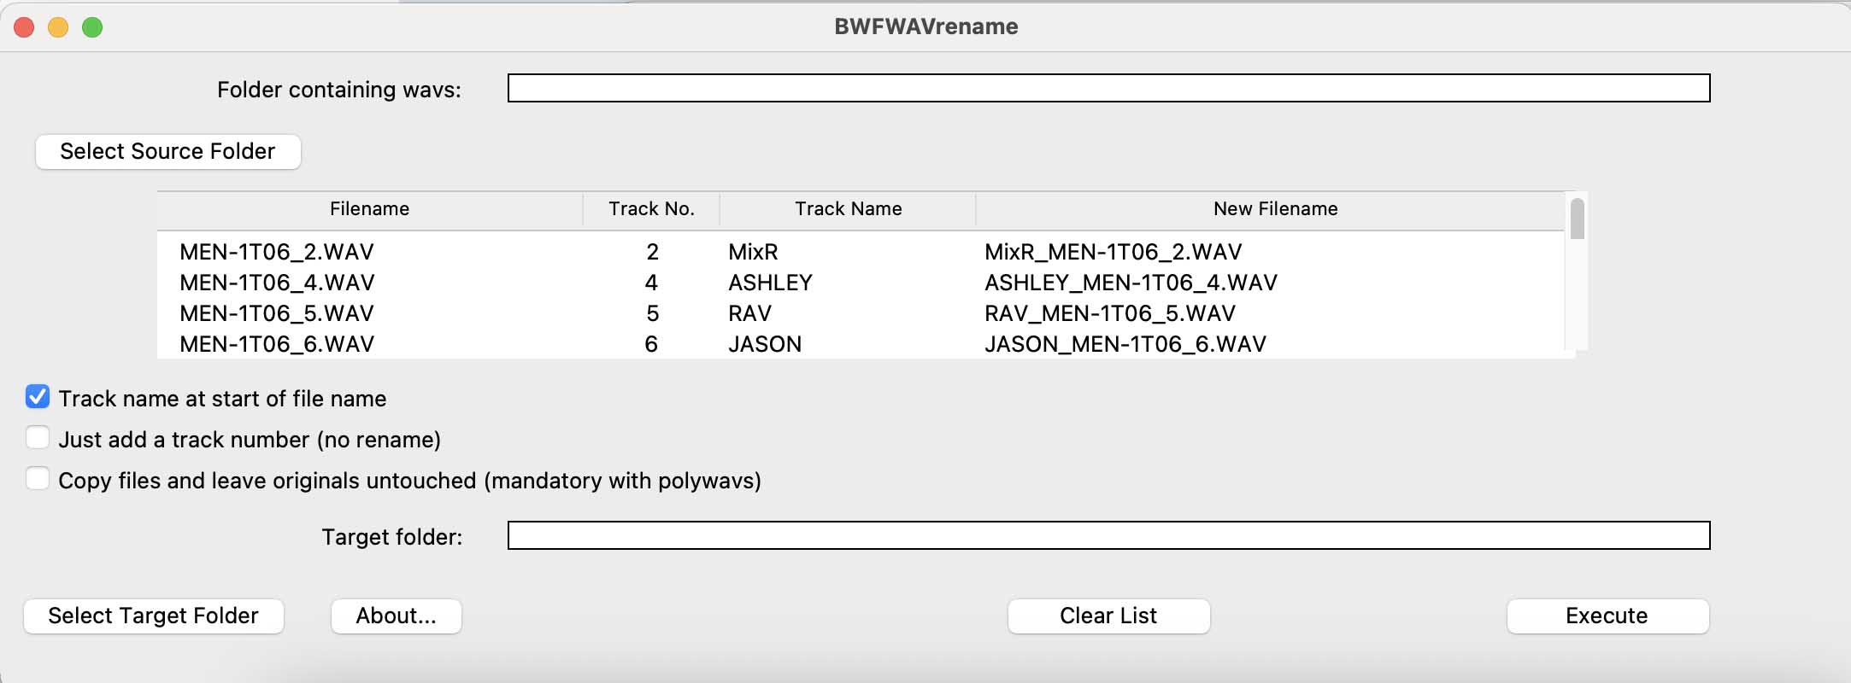Click the file list scrollbar thumb
Viewport: 1851px width, 683px height.
[1578, 219]
